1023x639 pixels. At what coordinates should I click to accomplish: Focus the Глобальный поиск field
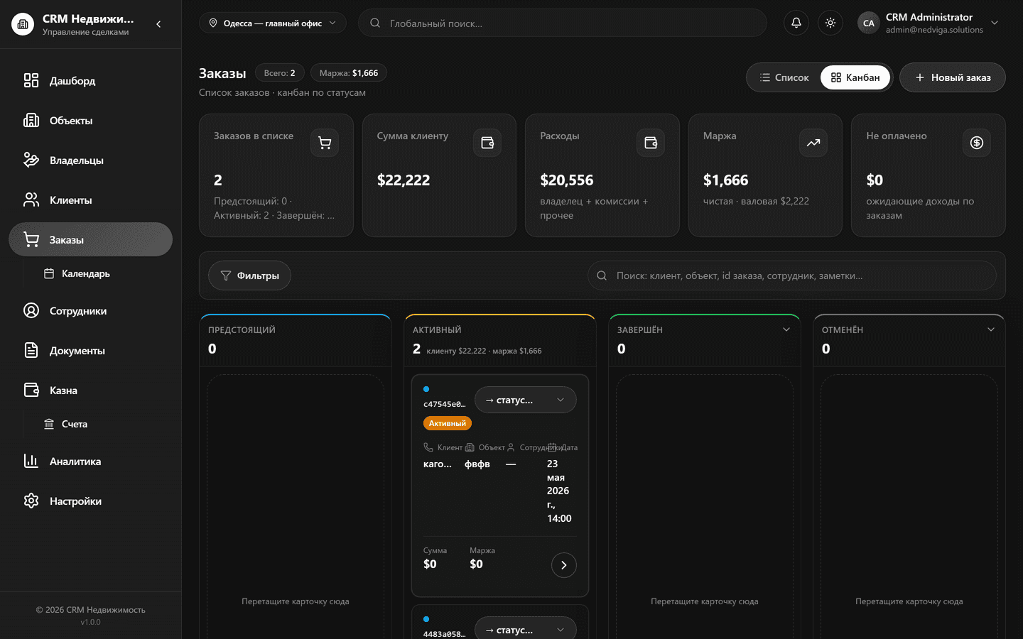click(x=563, y=23)
